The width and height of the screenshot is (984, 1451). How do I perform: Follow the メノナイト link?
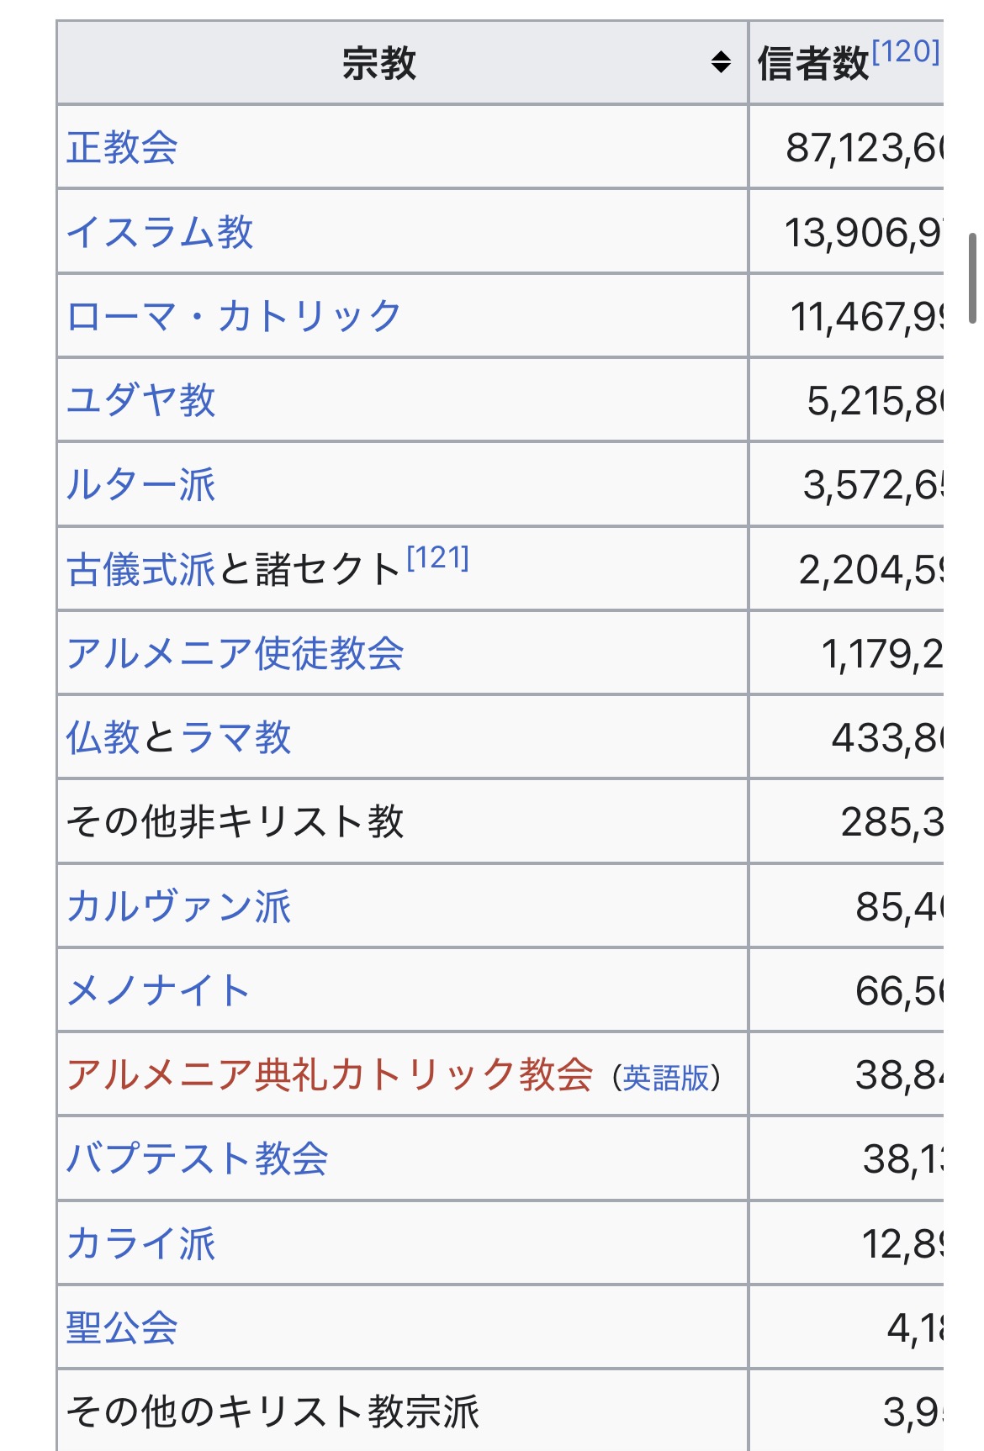[x=158, y=990]
